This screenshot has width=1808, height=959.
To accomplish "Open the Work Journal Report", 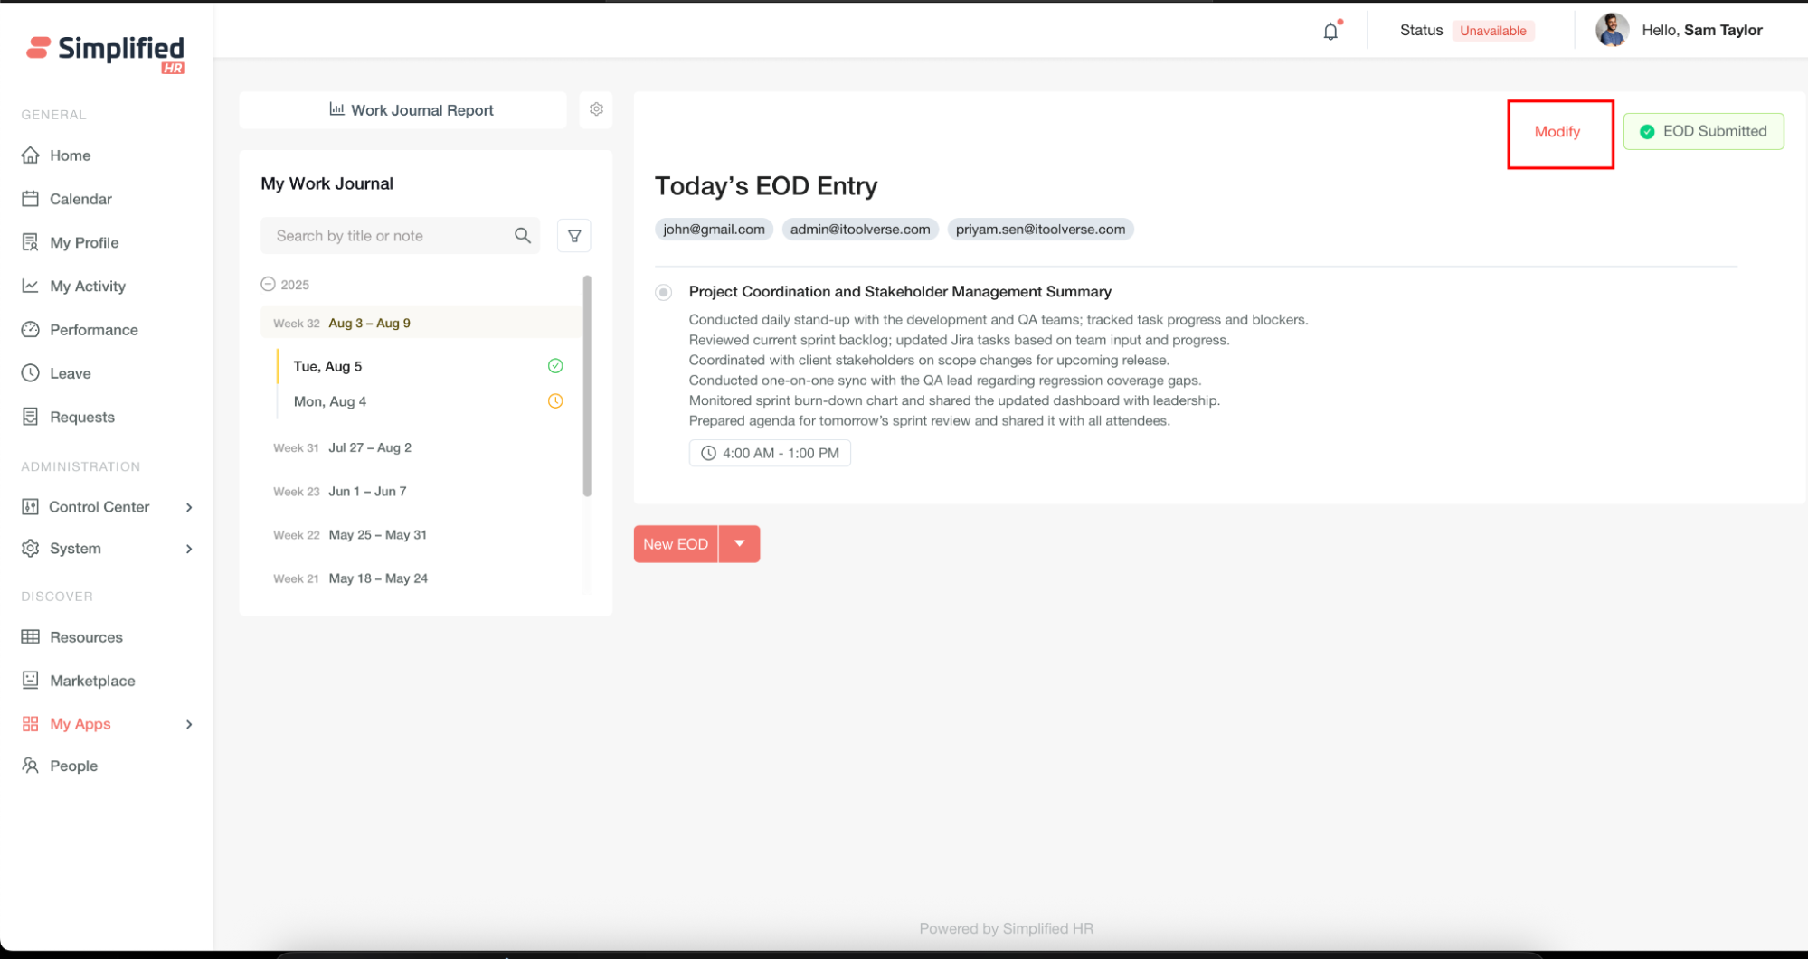I will coord(412,110).
